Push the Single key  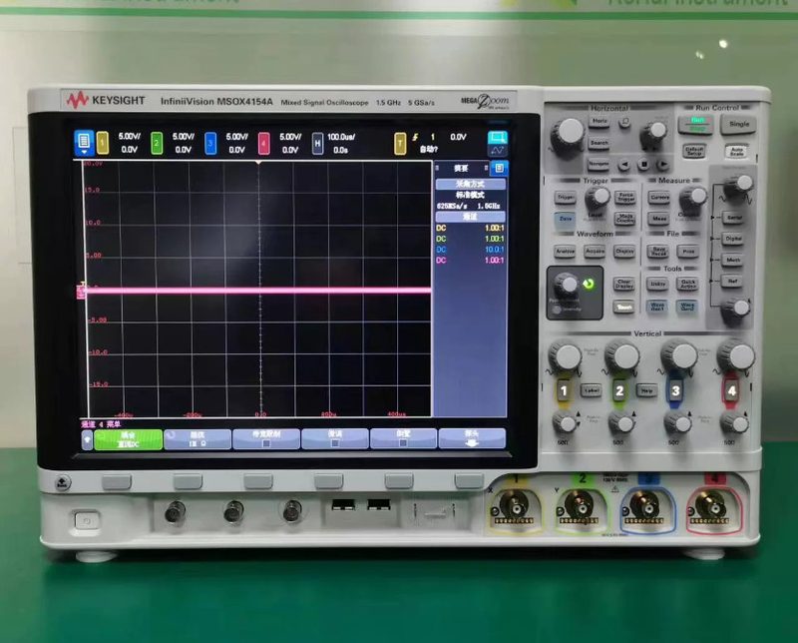pyautogui.click(x=738, y=124)
